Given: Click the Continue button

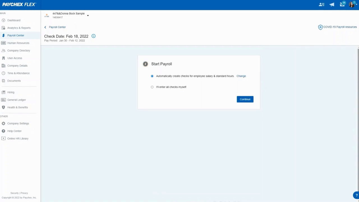Looking at the screenshot, I should (245, 99).
